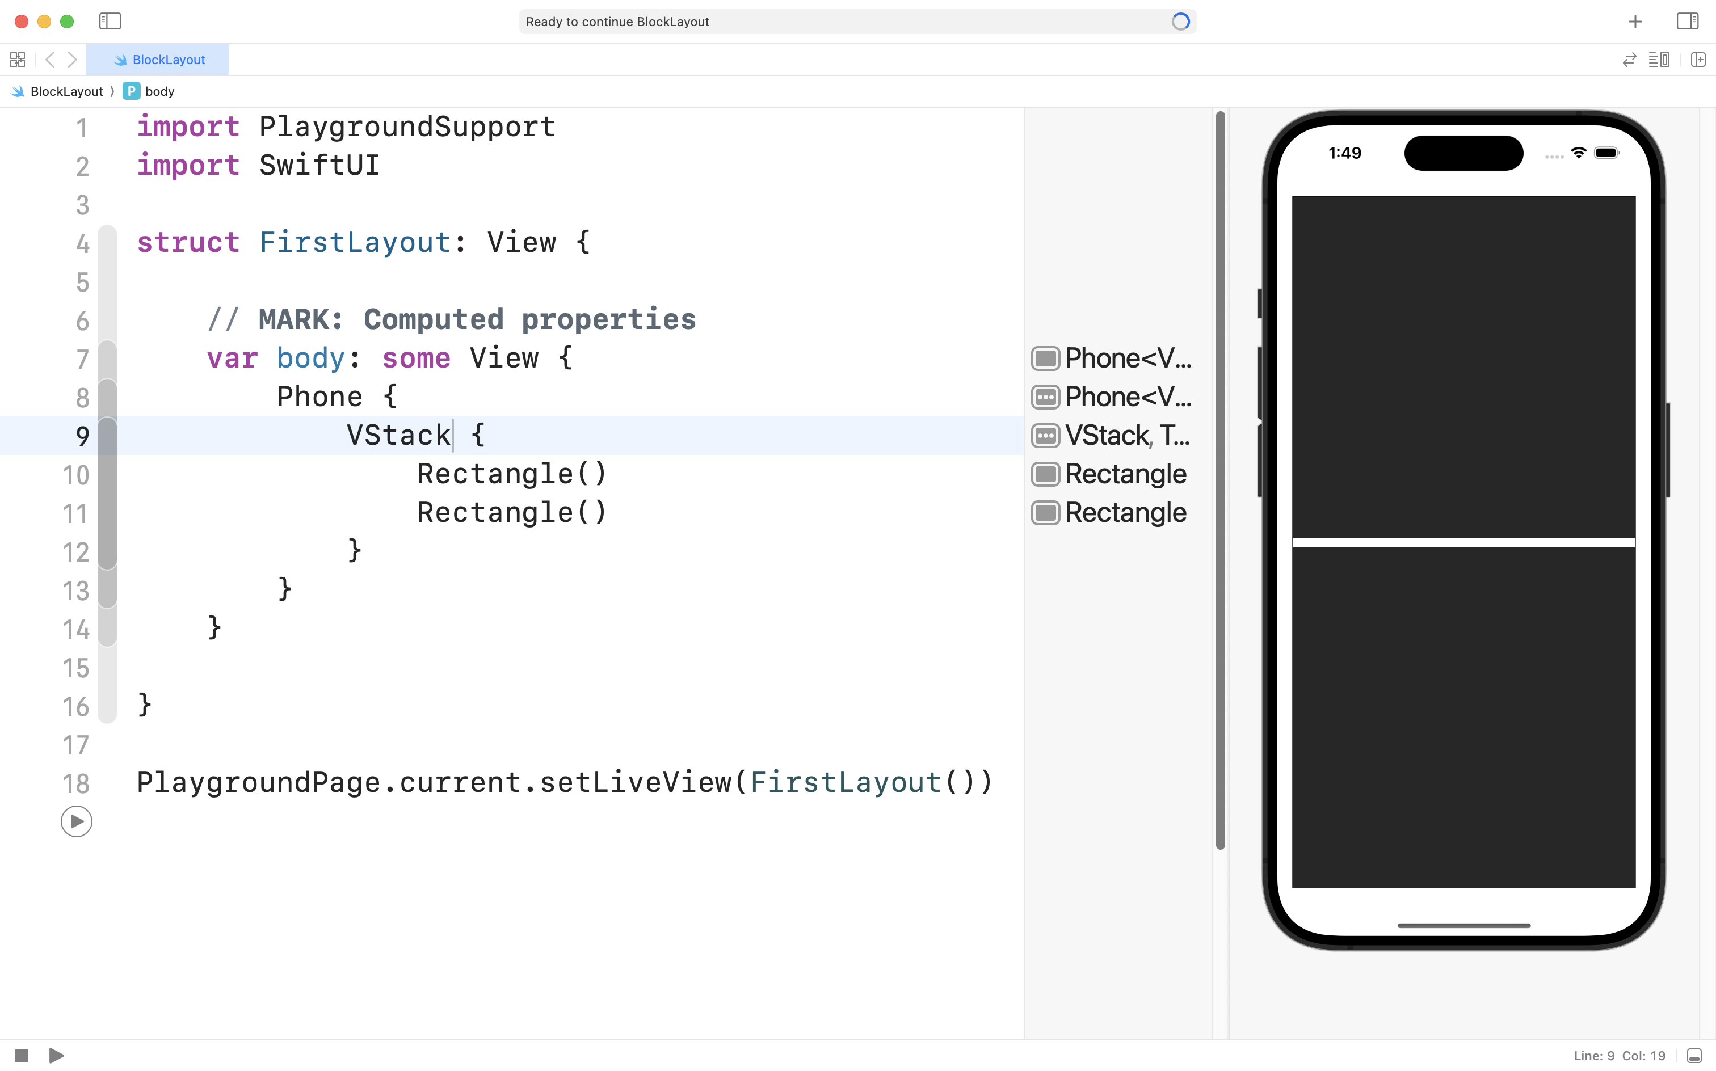Image resolution: width=1716 pixels, height=1071 pixels.
Task: Run the playground from the line 18 play button
Action: [x=77, y=821]
